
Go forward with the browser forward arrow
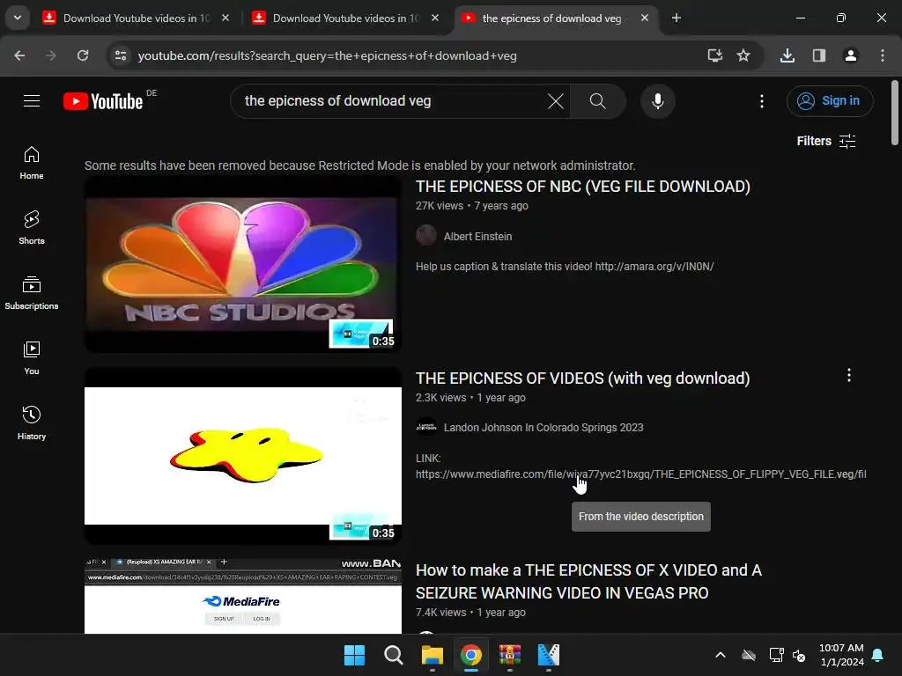click(x=51, y=55)
